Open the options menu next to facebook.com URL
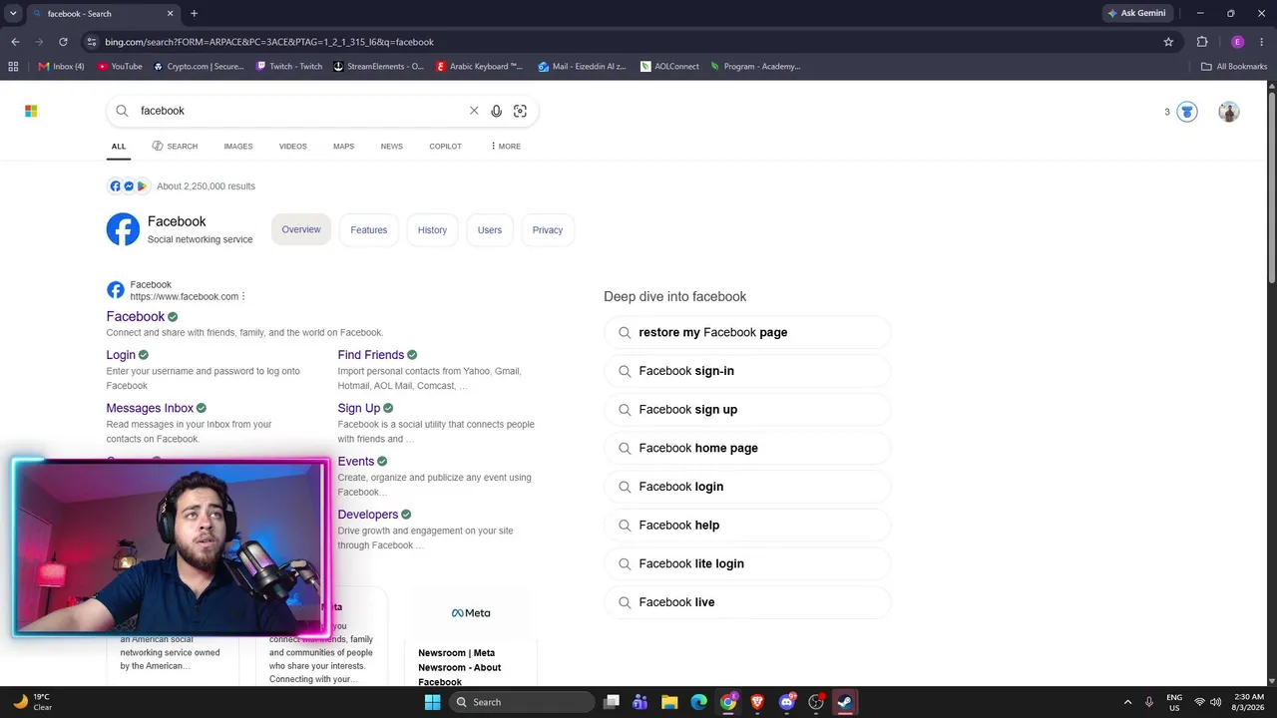The width and height of the screenshot is (1277, 718). click(243, 296)
